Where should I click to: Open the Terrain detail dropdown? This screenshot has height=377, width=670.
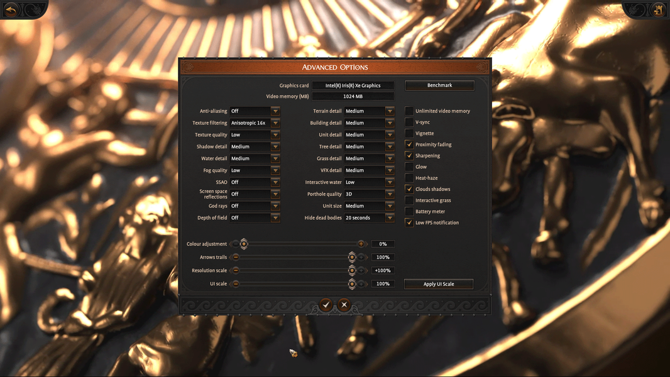pos(369,111)
